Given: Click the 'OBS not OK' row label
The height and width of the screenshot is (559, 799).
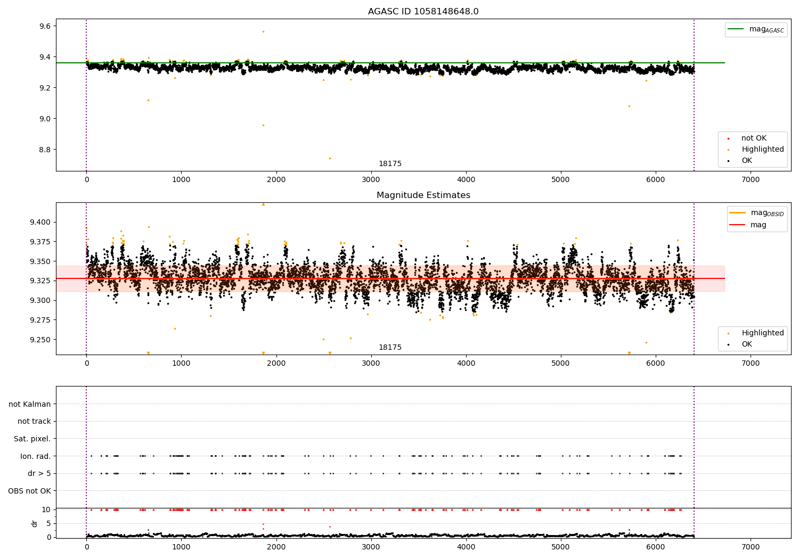Looking at the screenshot, I should [29, 491].
